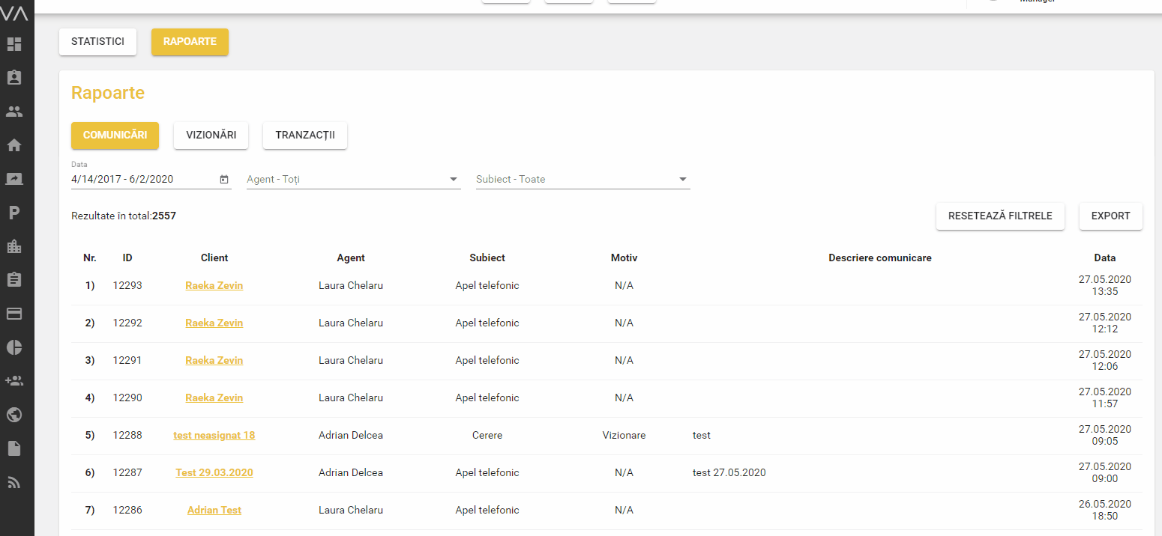Click the city buildings sidebar icon

[x=14, y=246]
